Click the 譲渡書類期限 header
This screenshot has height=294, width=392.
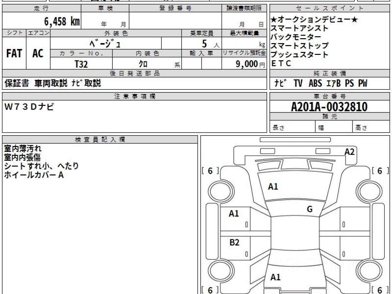[x=244, y=9]
